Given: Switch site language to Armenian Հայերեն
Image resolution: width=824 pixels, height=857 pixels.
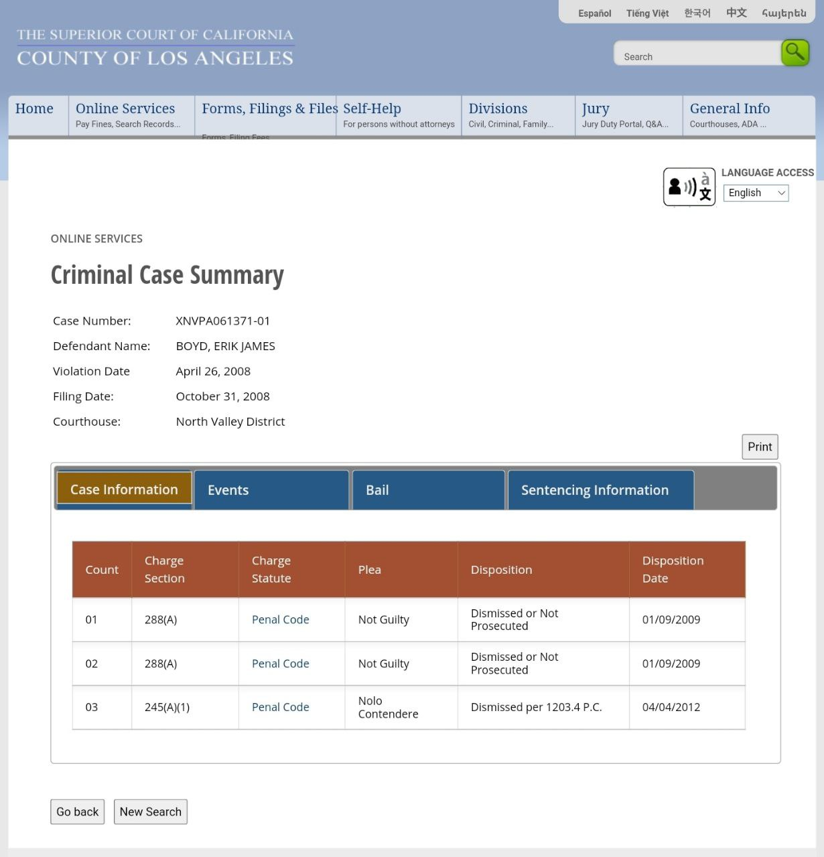Looking at the screenshot, I should (784, 13).
